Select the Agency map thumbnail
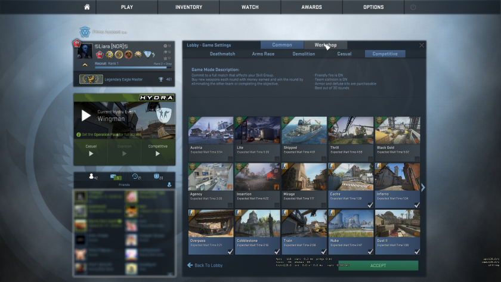This screenshot has height=282, width=501. coord(211,177)
